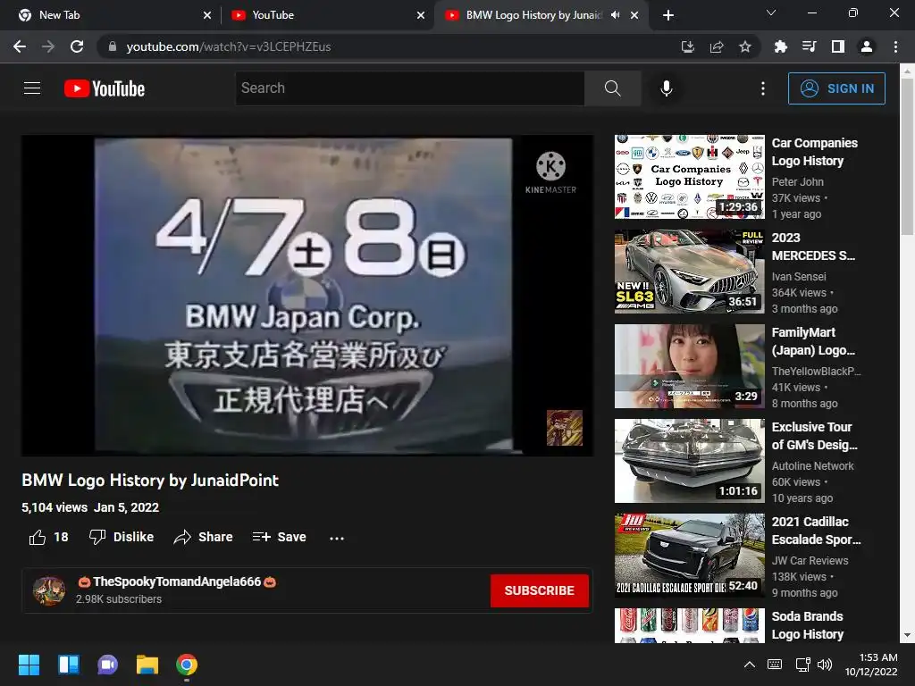Toggle Chrome side panel
Image resolution: width=915 pixels, height=686 pixels.
[x=838, y=46]
